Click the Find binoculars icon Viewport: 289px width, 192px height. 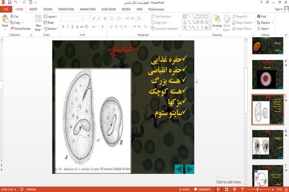click(259, 16)
